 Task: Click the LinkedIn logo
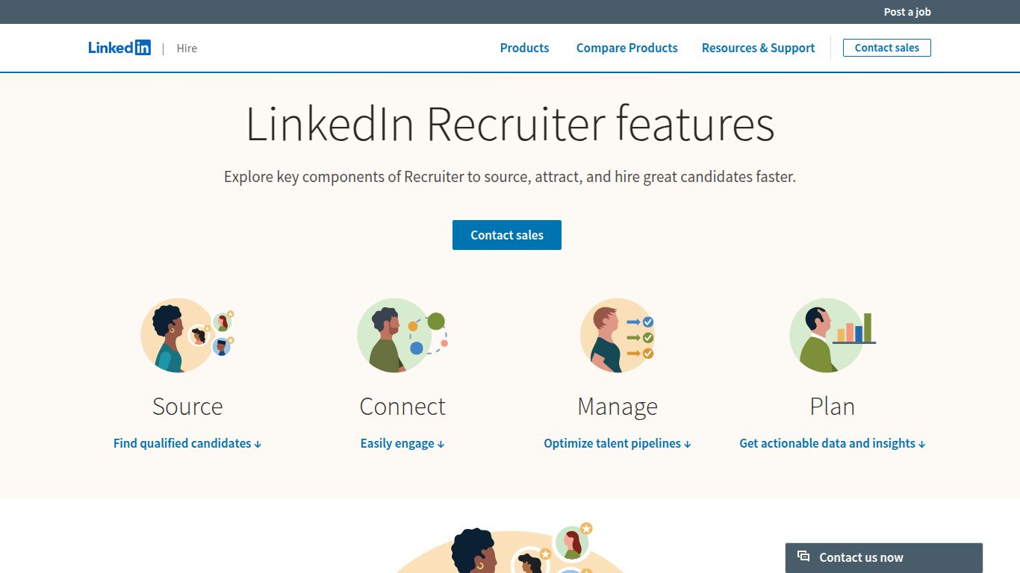[119, 47]
